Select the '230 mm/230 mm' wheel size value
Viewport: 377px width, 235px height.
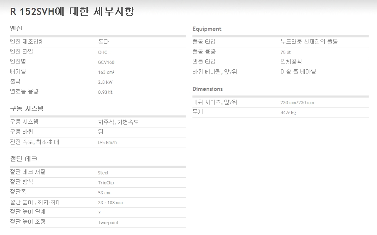tap(297, 103)
